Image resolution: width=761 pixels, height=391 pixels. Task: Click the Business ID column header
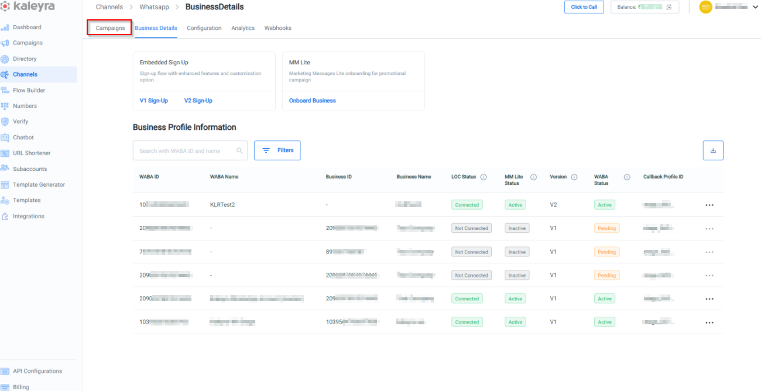[339, 177]
